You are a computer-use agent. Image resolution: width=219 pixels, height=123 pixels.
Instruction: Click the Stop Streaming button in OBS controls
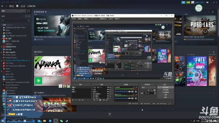(166, 87)
